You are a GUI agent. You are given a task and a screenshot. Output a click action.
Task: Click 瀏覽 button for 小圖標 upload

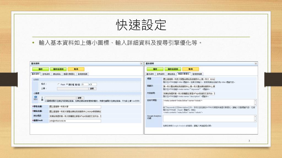tap(80, 98)
